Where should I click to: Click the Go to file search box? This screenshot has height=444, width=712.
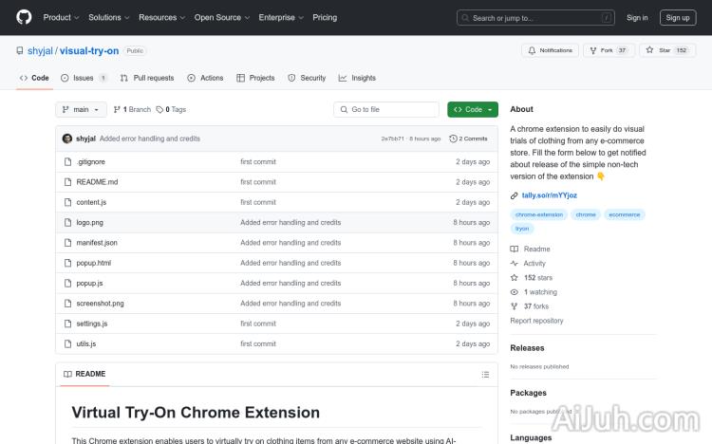386,109
